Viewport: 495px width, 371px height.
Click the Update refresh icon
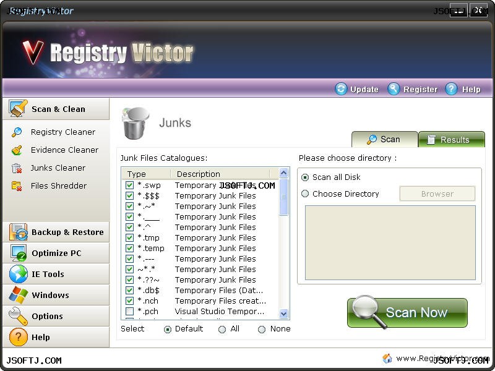(341, 89)
